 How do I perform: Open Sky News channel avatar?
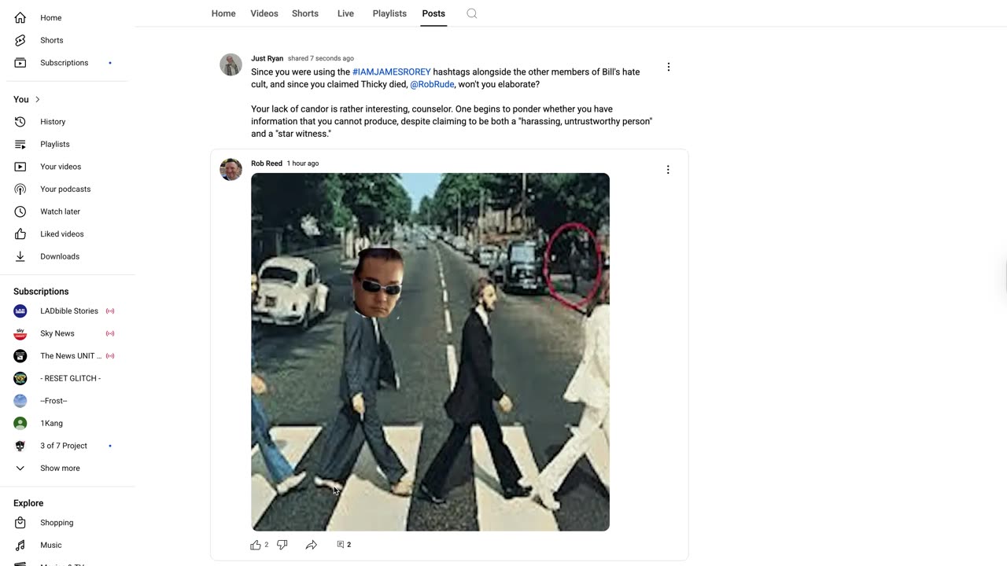pyautogui.click(x=20, y=333)
